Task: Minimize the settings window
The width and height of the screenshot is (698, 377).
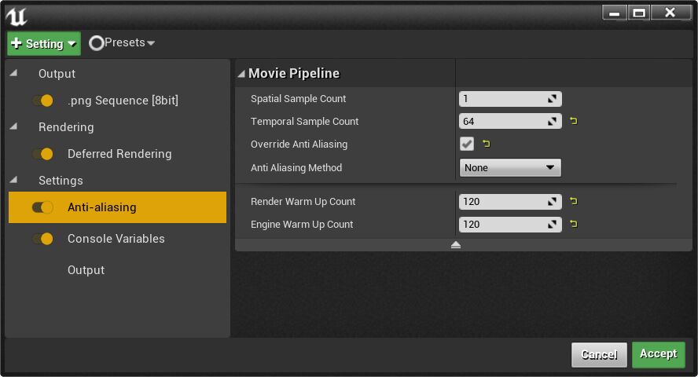Action: click(615, 13)
